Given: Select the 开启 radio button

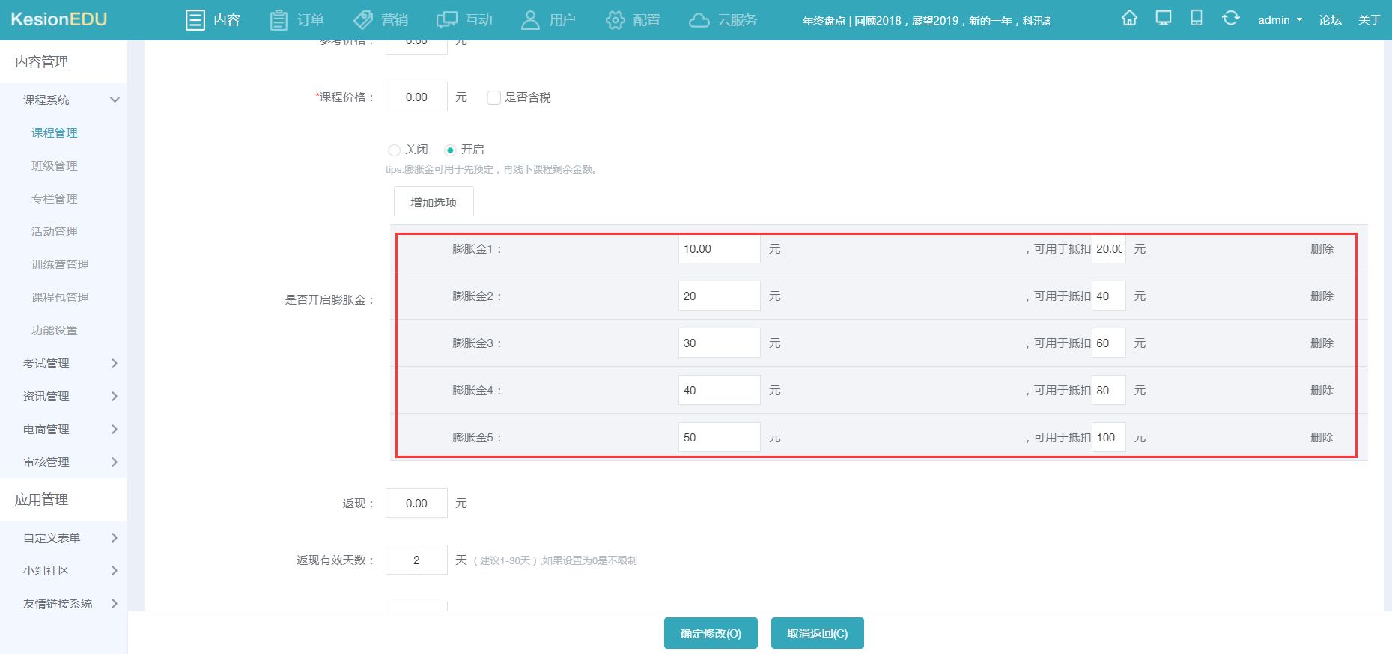Looking at the screenshot, I should click(x=450, y=150).
